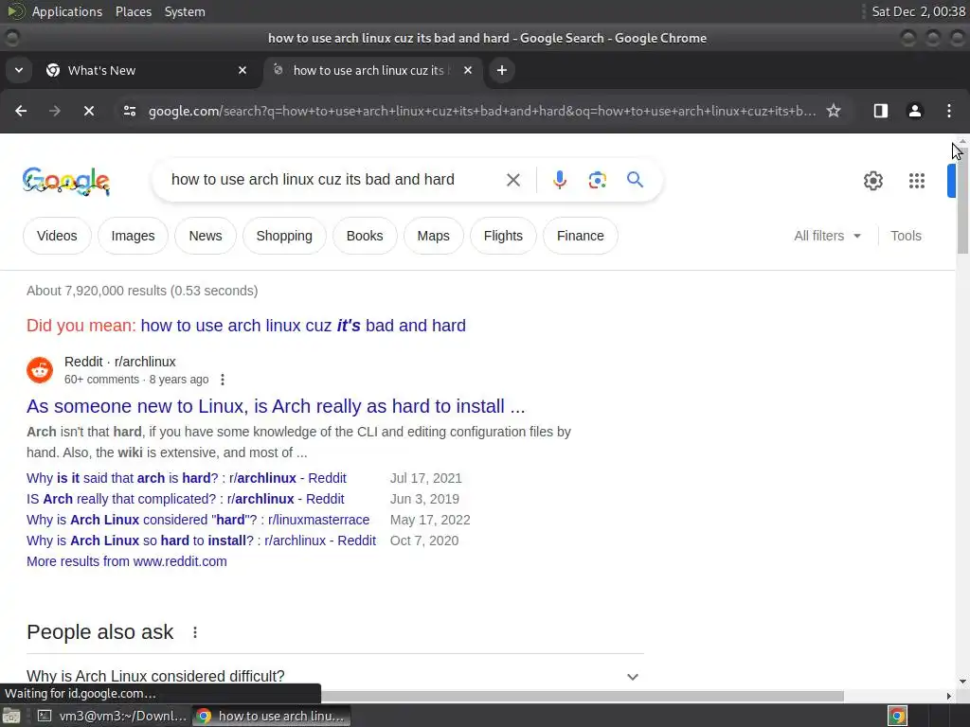Open 'Why is Arch Linux so hard to install?' link
This screenshot has height=727, width=970.
tap(201, 541)
